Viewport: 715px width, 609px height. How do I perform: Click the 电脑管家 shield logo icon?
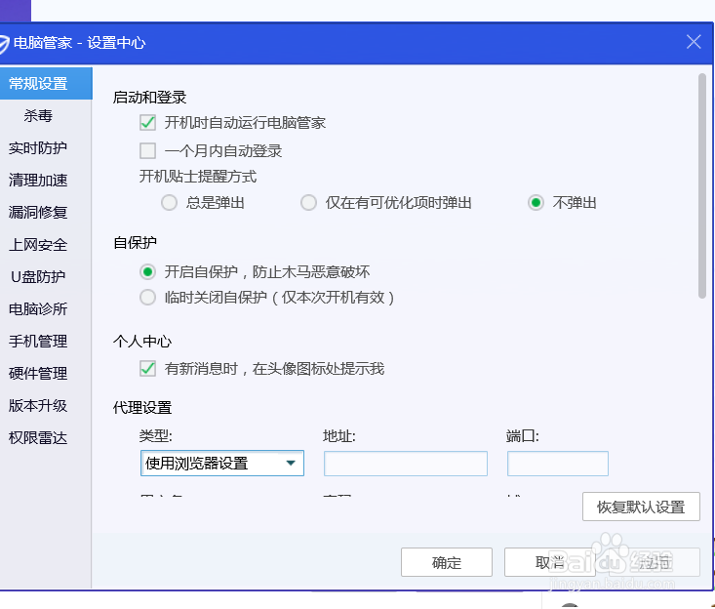4,44
